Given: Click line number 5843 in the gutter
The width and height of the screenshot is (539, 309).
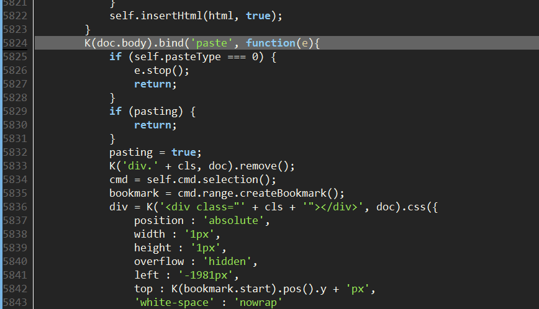Looking at the screenshot, I should 15,302.
